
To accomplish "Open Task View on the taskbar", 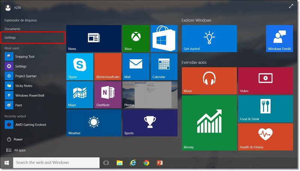I will 106,163.
